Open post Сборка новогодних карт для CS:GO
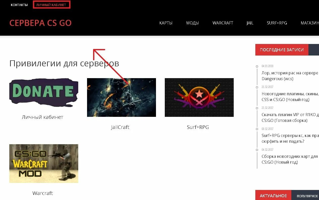This screenshot has width=319, height=200. [x=290, y=159]
